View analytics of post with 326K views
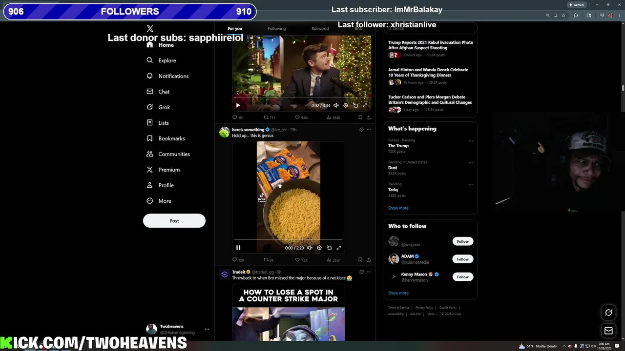Screen dimensions: 625x351 [x=333, y=260]
